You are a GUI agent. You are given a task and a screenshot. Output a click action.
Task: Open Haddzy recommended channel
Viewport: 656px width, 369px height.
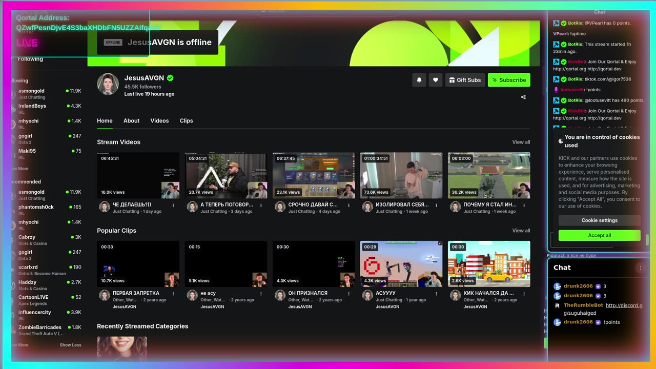(46, 285)
